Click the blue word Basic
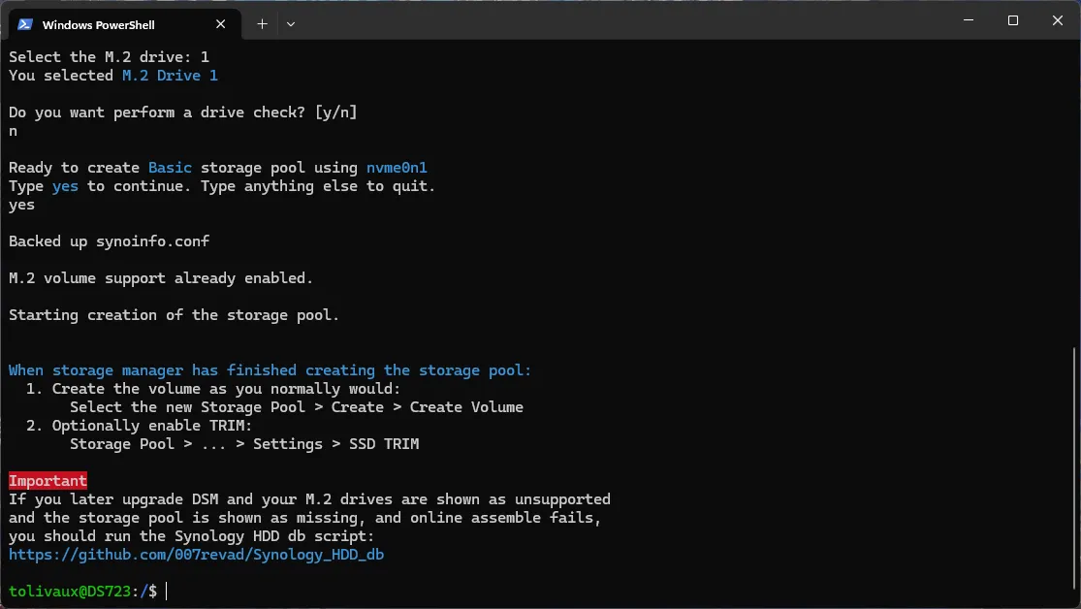The height and width of the screenshot is (609, 1081). pyautogui.click(x=170, y=168)
